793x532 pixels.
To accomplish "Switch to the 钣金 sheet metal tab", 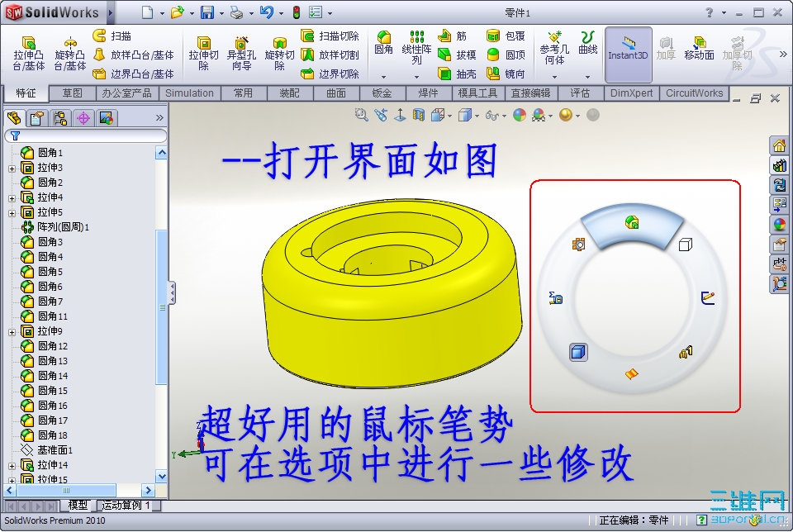I will point(382,93).
